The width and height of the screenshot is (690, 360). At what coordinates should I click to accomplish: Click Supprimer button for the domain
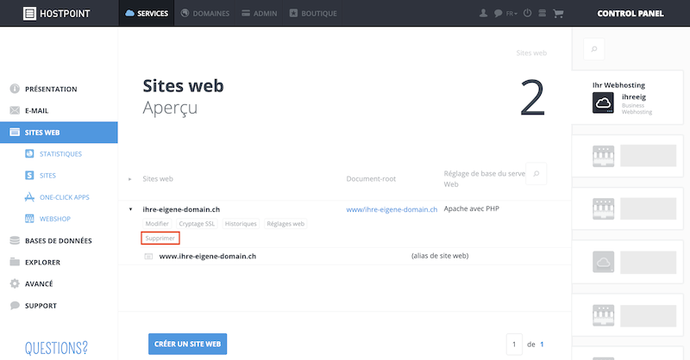point(160,239)
